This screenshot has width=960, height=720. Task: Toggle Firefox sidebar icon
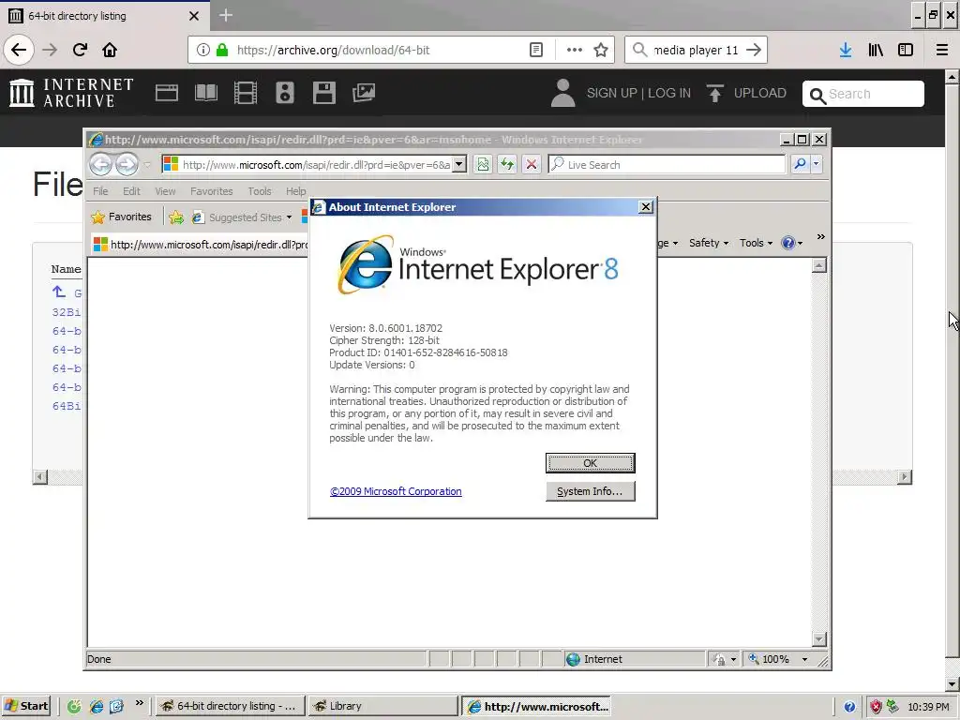906,50
